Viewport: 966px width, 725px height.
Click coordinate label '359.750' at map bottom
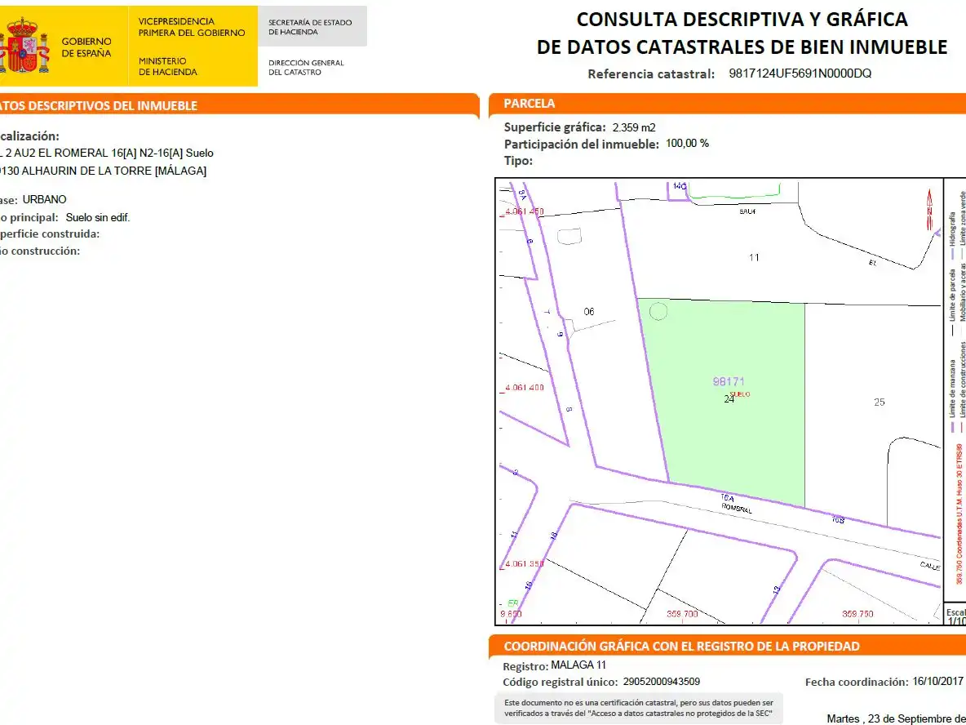857,614
